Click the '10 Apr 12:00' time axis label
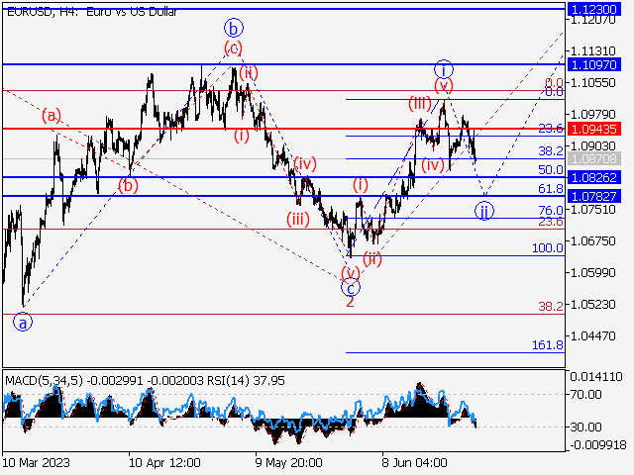Viewport: 634px width, 475px height. (164, 462)
